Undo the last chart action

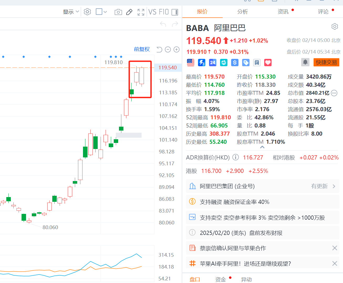point(163,24)
